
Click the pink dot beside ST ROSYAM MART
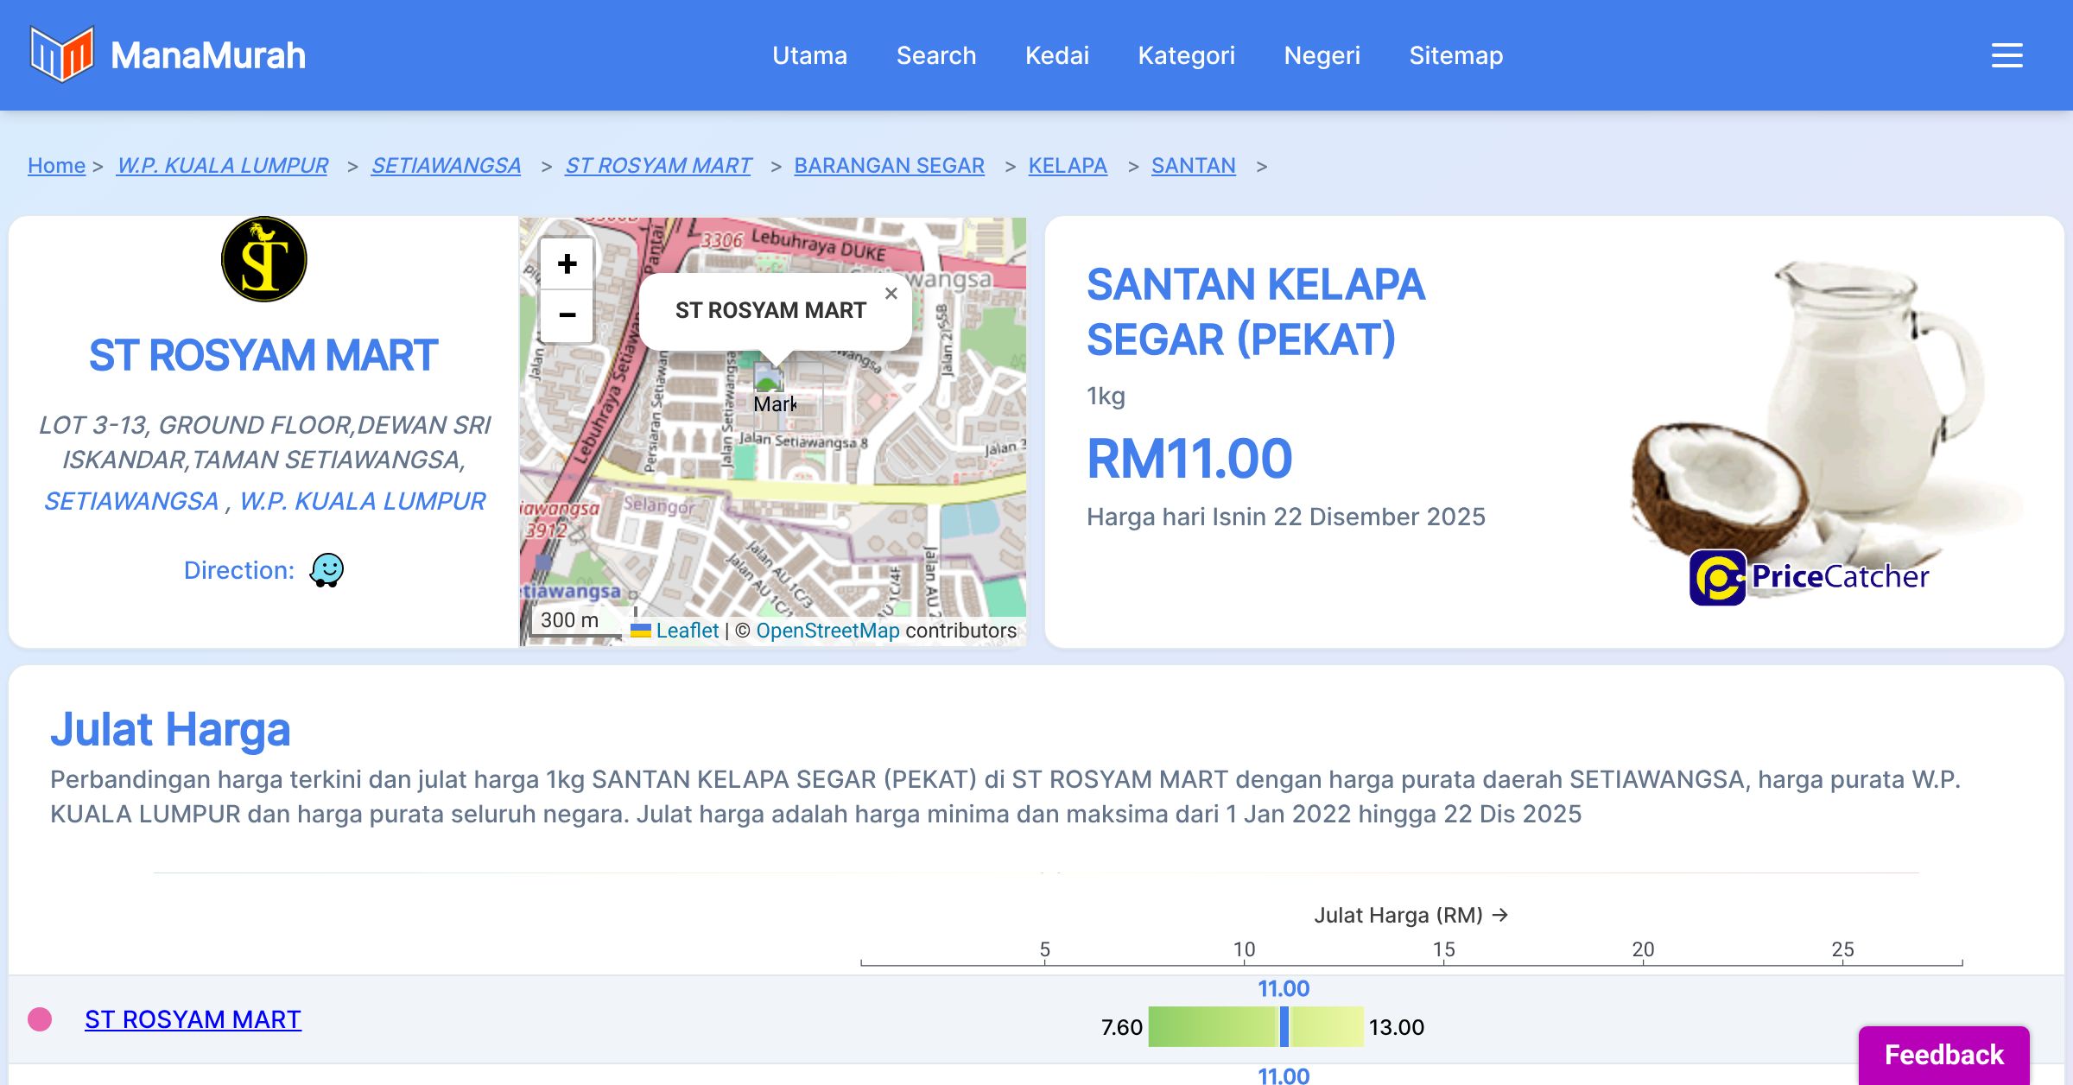(40, 1019)
